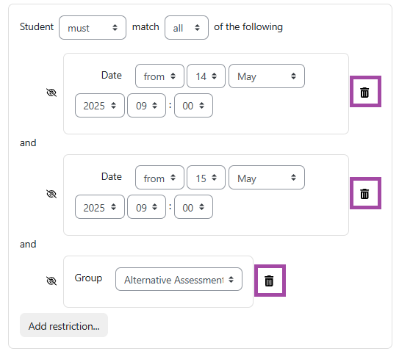
Task: Change day 15 in second date
Action: [x=206, y=178]
